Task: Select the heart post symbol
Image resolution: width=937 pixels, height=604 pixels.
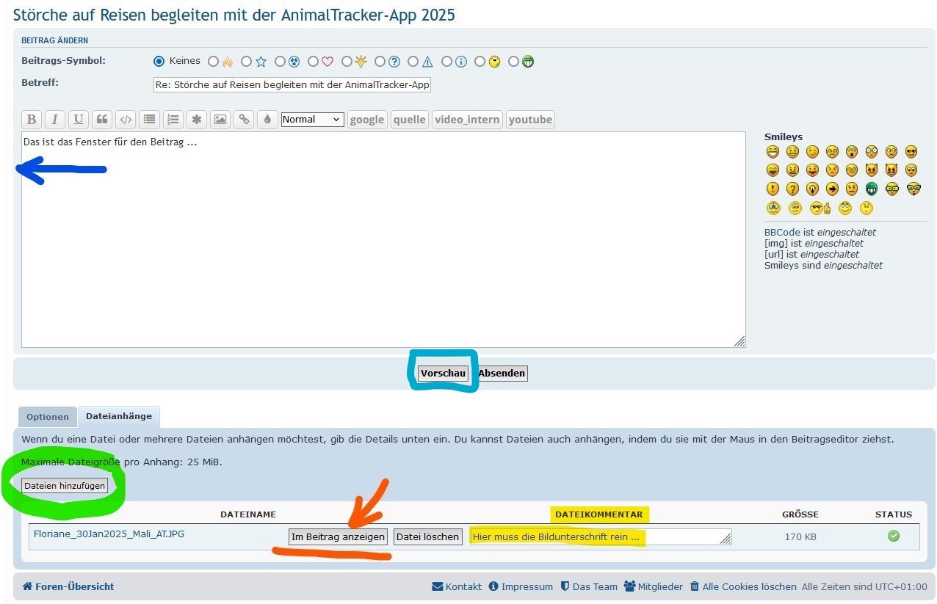Action: point(314,62)
